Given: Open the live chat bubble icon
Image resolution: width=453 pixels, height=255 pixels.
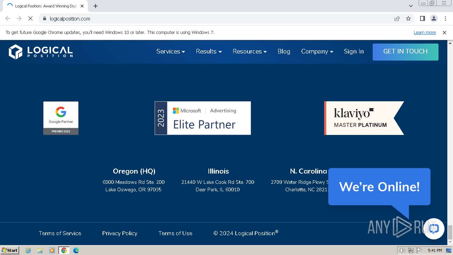Looking at the screenshot, I should (x=434, y=229).
